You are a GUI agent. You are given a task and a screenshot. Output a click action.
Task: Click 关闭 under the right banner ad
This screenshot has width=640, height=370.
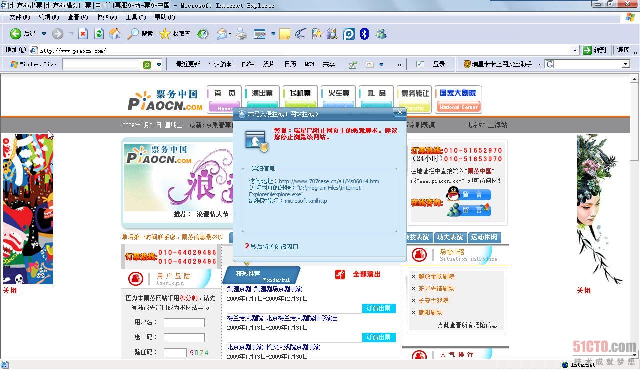coord(584,290)
